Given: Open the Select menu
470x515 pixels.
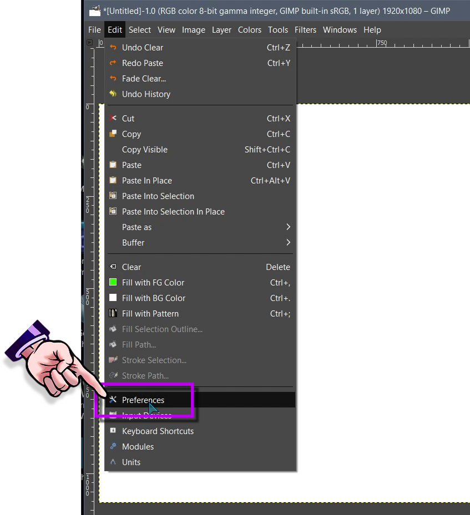Looking at the screenshot, I should [x=140, y=30].
